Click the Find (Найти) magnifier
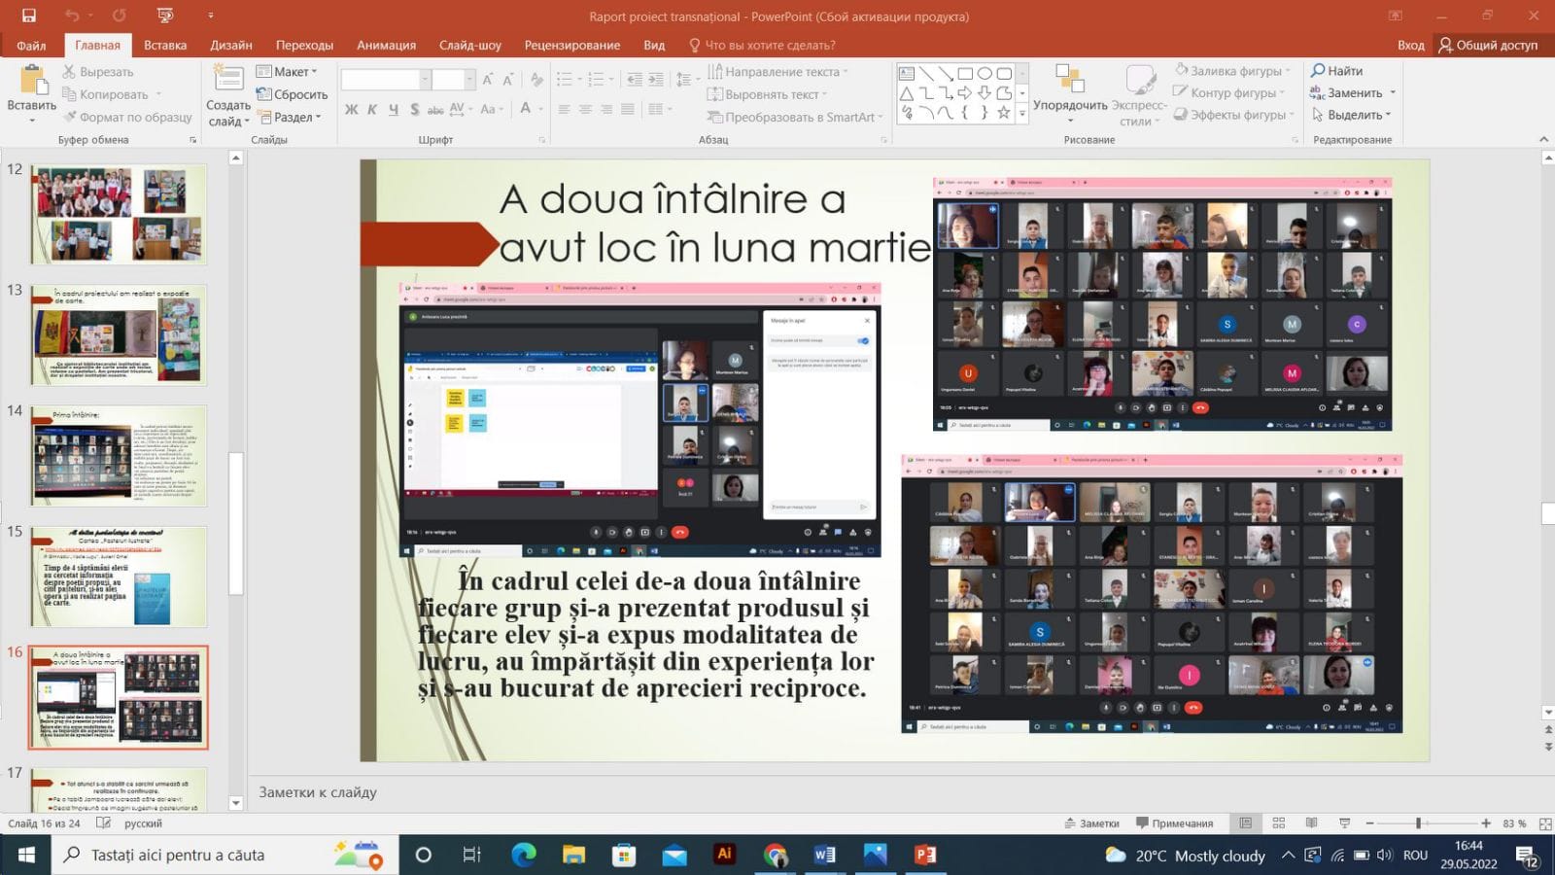The height and width of the screenshot is (875, 1555). 1319,71
